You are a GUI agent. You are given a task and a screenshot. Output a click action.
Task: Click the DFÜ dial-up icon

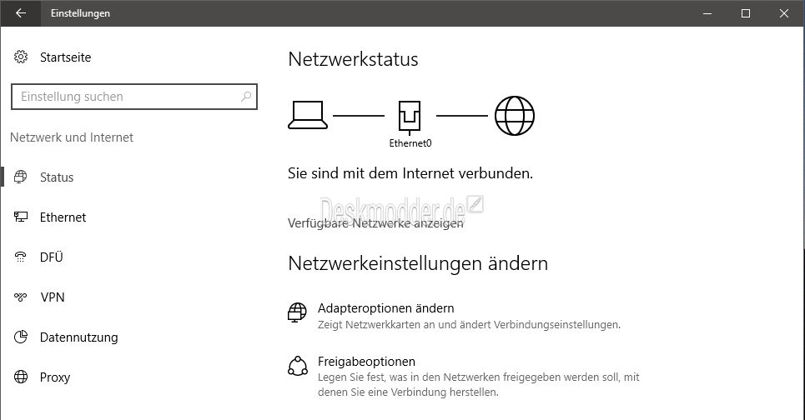21,257
